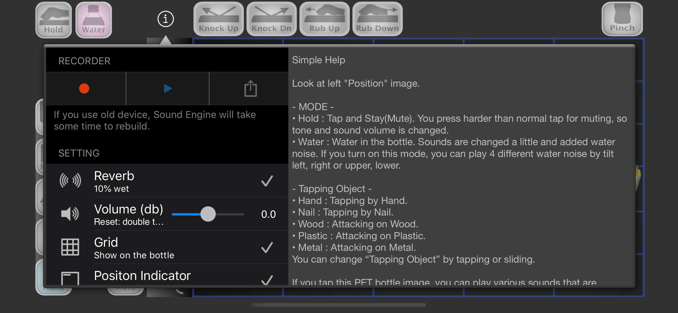This screenshot has width=678, height=313.
Task: Click the '- Tapping Object -' help heading
Action: coord(332,189)
